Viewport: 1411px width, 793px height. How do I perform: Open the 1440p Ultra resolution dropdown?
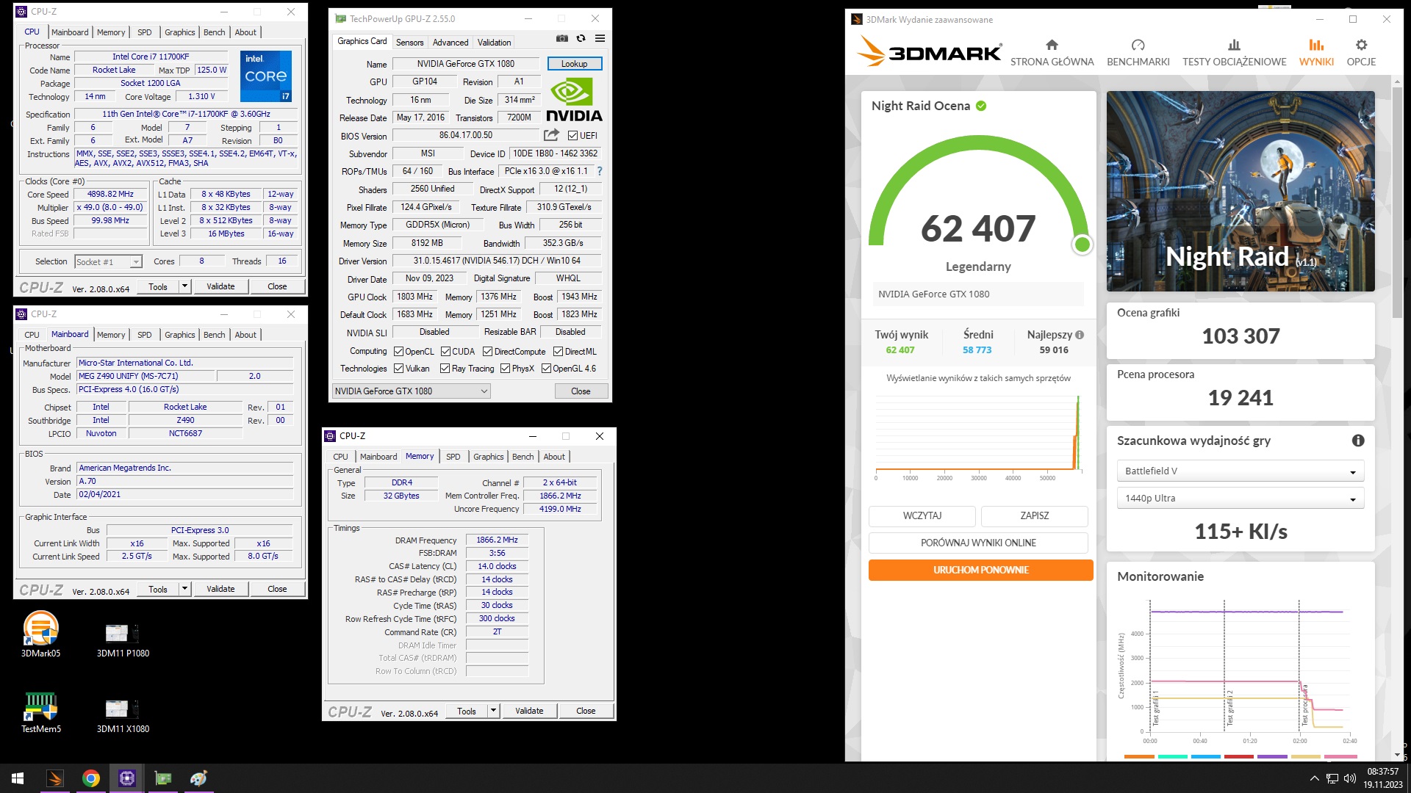tap(1240, 499)
